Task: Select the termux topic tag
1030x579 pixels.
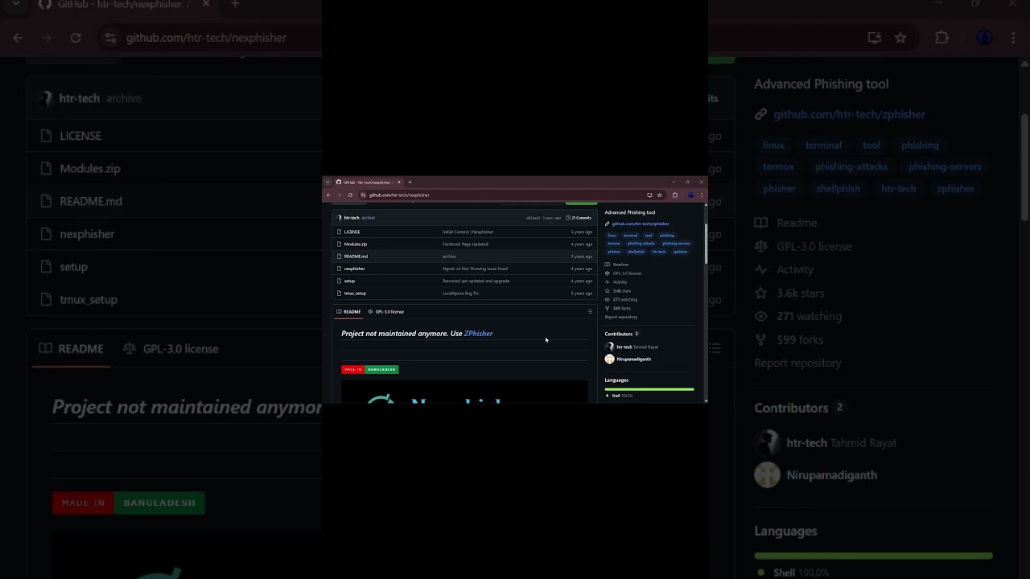Action: (x=614, y=244)
